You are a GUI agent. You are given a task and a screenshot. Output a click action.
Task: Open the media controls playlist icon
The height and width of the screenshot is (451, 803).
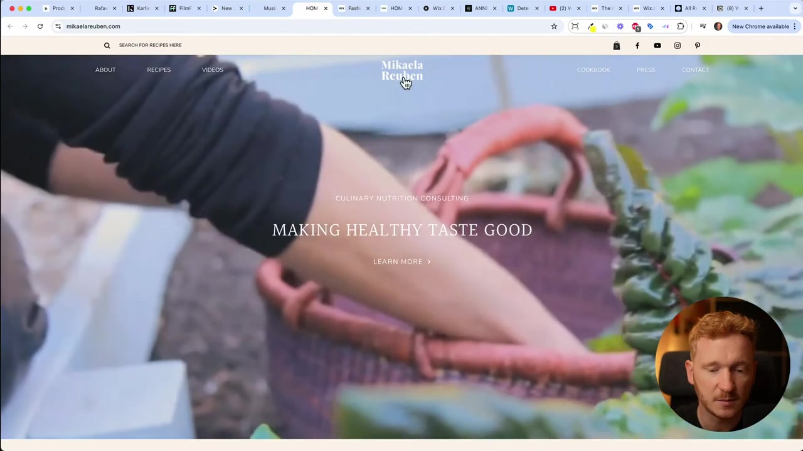703,26
